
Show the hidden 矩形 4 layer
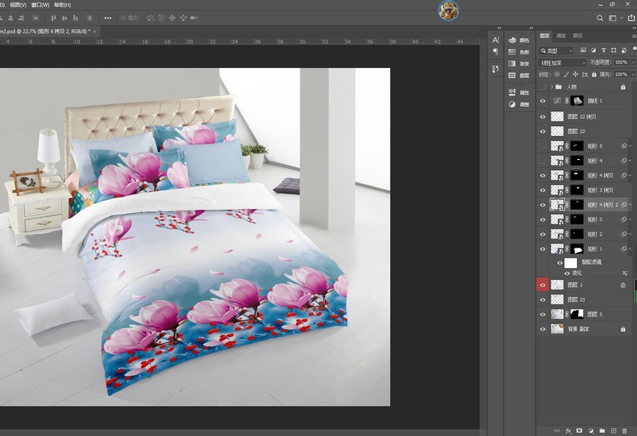[543, 161]
